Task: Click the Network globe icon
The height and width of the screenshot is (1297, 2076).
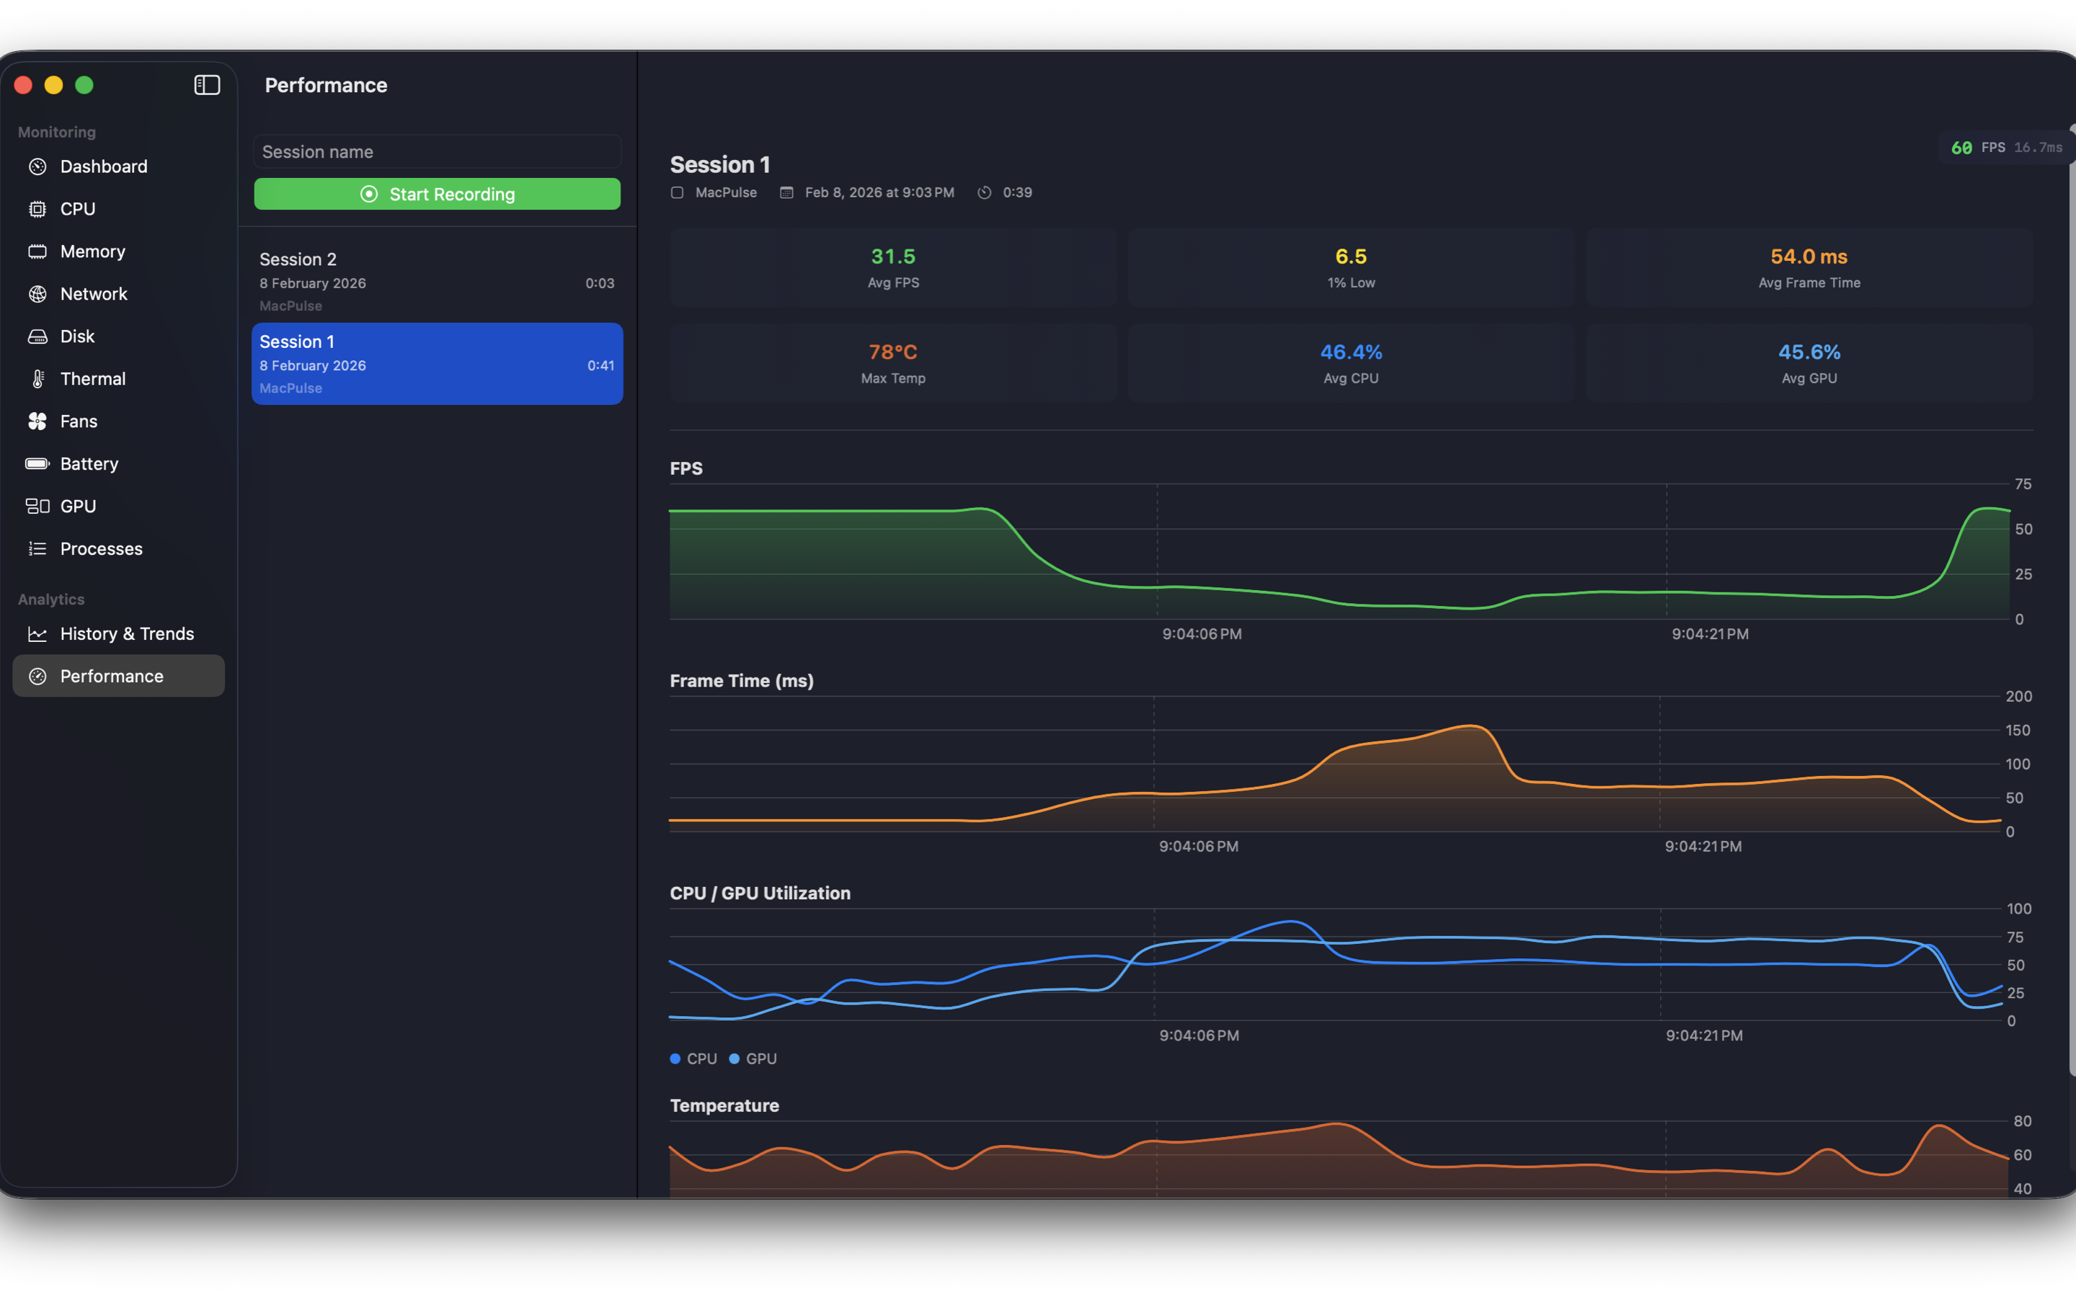Action: tap(37, 294)
